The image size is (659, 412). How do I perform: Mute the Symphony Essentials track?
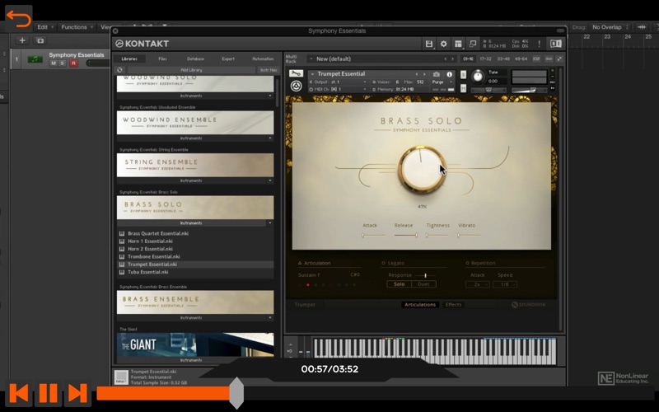[54, 63]
